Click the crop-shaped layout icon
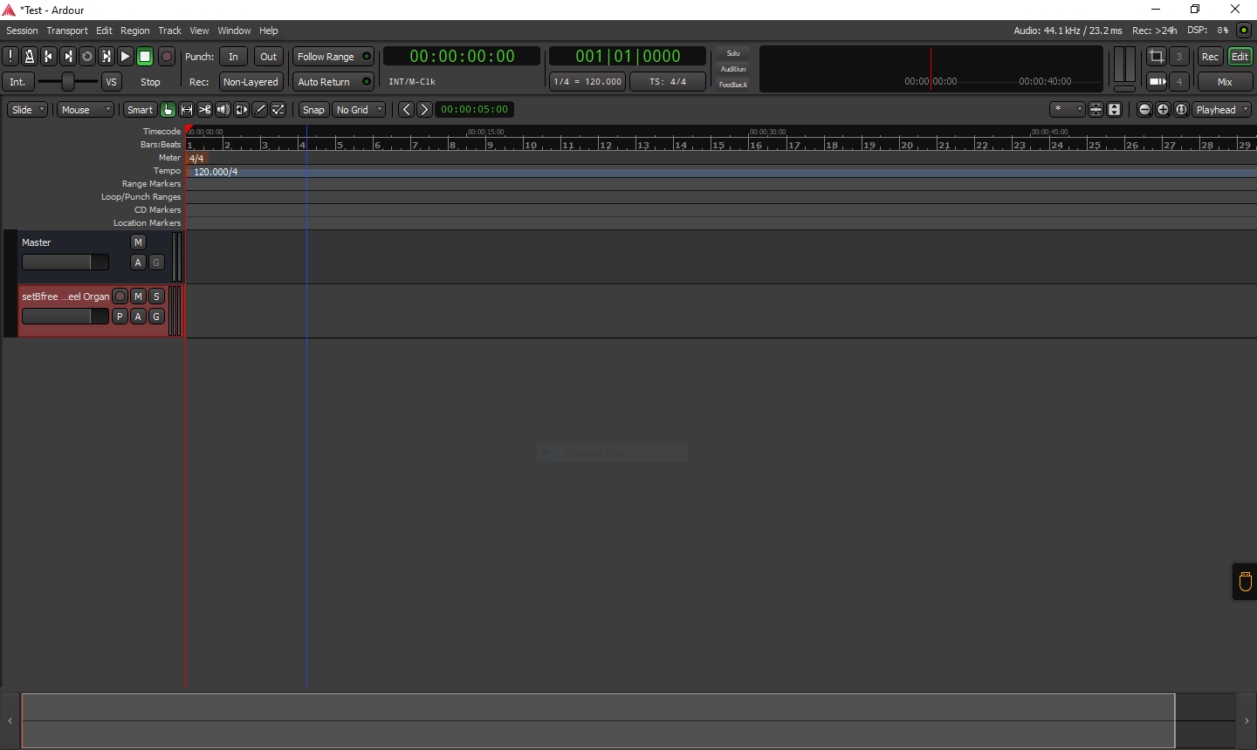 point(1157,57)
